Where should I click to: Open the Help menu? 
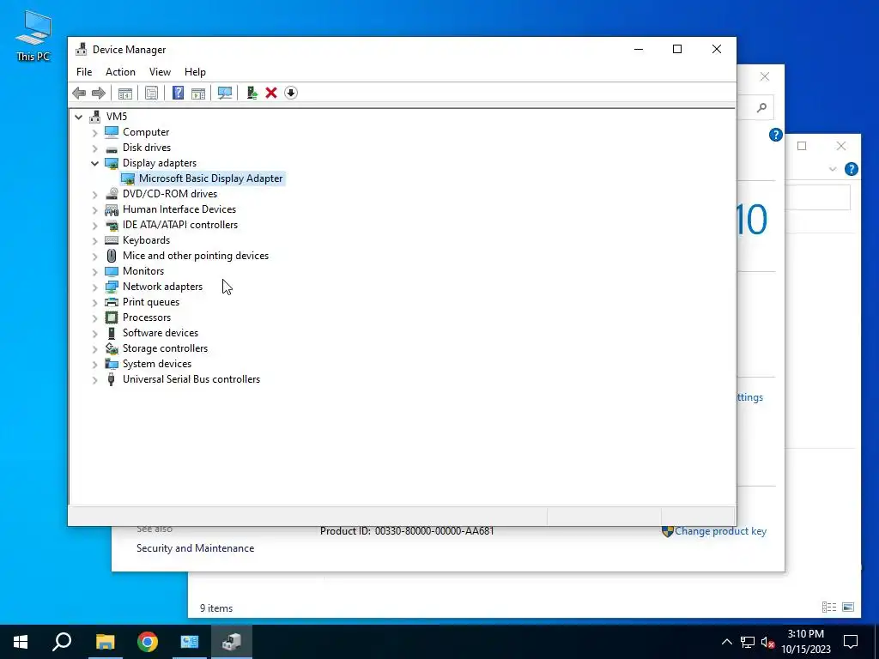[x=195, y=72]
